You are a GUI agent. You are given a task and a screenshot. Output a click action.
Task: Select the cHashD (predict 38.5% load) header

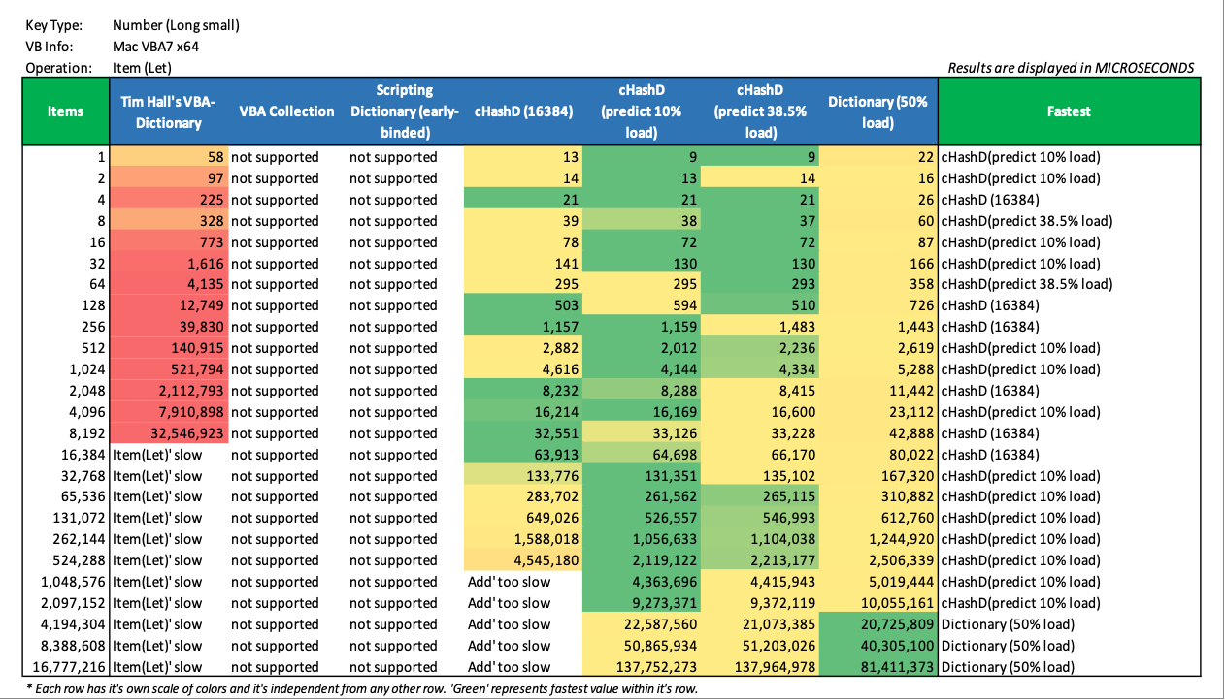point(760,111)
